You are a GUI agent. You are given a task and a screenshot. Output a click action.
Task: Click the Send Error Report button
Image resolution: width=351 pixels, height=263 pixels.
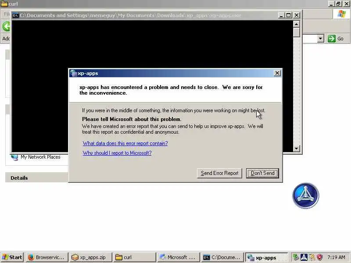coord(219,173)
